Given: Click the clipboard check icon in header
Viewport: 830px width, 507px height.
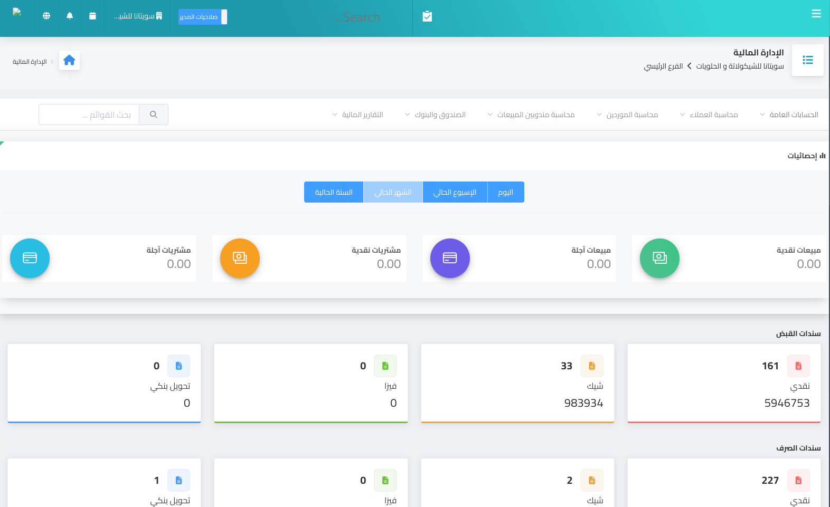Looking at the screenshot, I should pos(427,17).
